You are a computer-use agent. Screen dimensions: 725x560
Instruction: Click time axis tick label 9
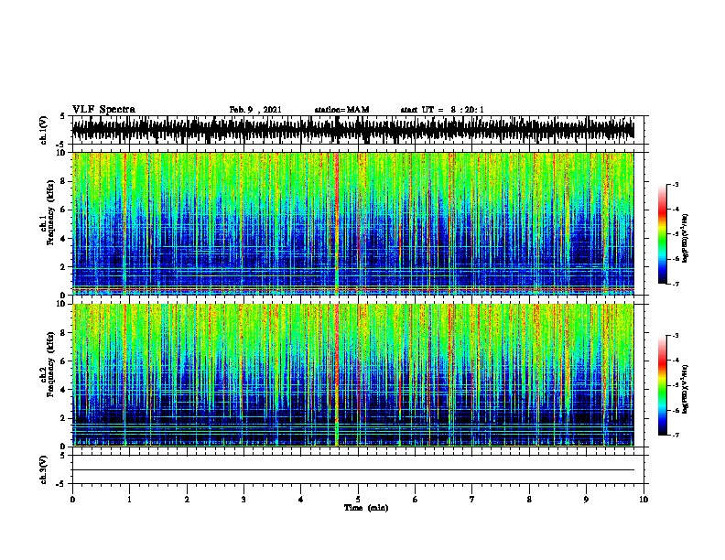pyautogui.click(x=586, y=500)
